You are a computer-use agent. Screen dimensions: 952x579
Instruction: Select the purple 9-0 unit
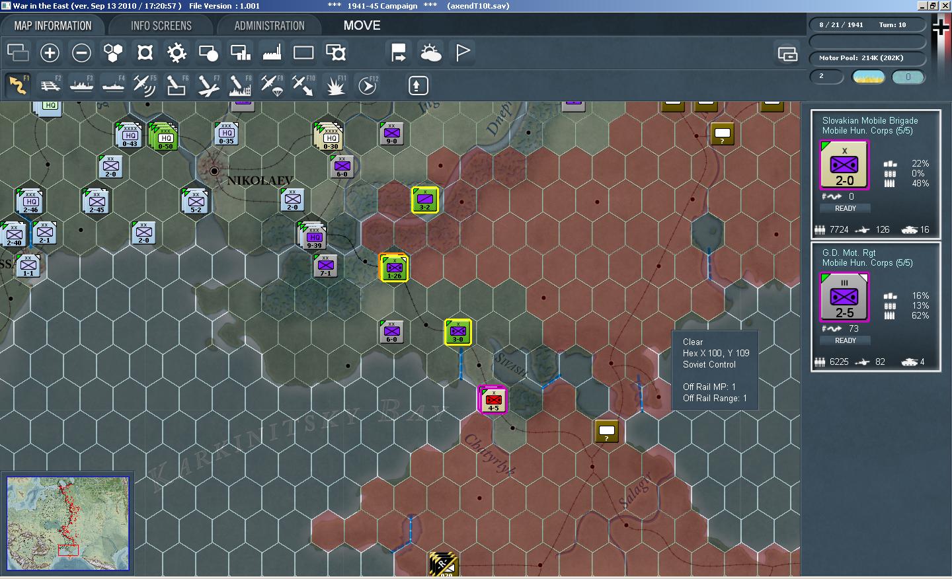(391, 134)
